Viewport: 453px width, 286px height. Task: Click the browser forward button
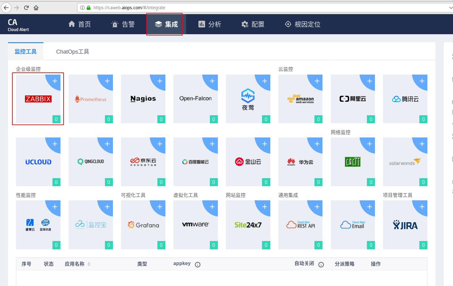(16, 8)
